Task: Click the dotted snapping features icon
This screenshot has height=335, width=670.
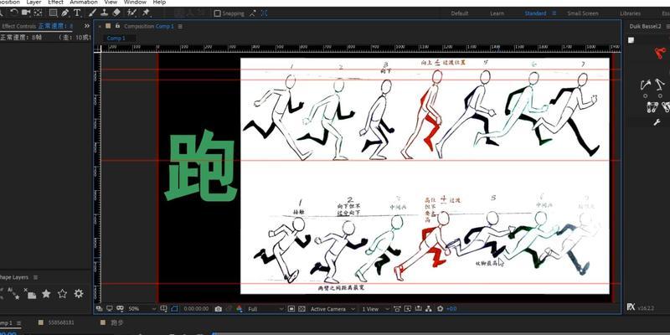Action: point(264,13)
